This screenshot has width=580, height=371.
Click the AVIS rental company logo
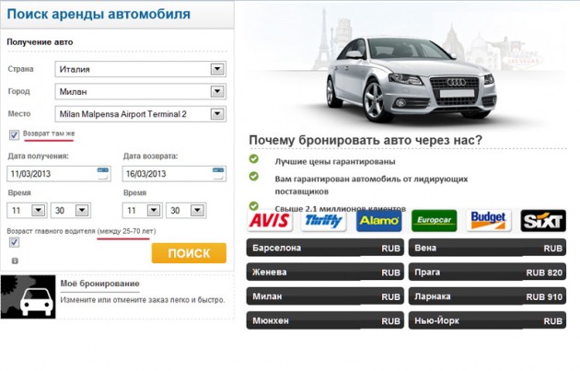point(270,221)
